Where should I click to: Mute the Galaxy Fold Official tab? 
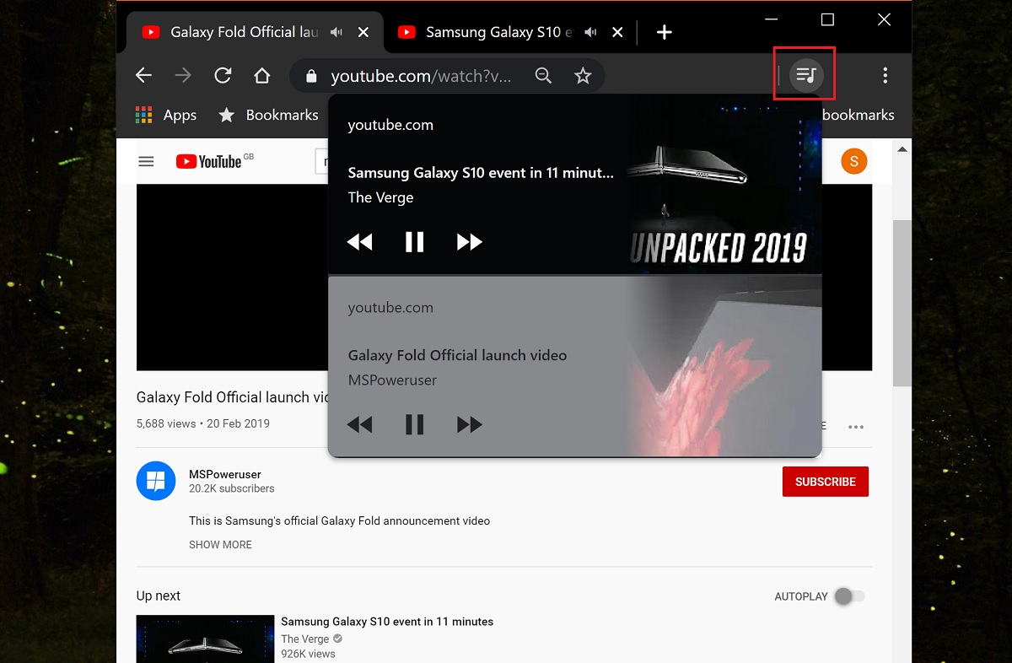[x=336, y=32]
